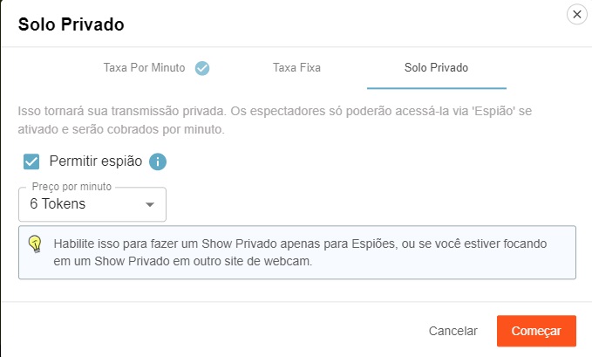Close the Solo Privado dialog
Screen dimensions: 592x357
point(576,15)
